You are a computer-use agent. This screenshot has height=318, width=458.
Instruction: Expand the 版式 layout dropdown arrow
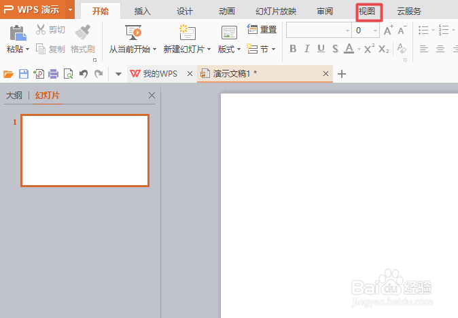239,49
